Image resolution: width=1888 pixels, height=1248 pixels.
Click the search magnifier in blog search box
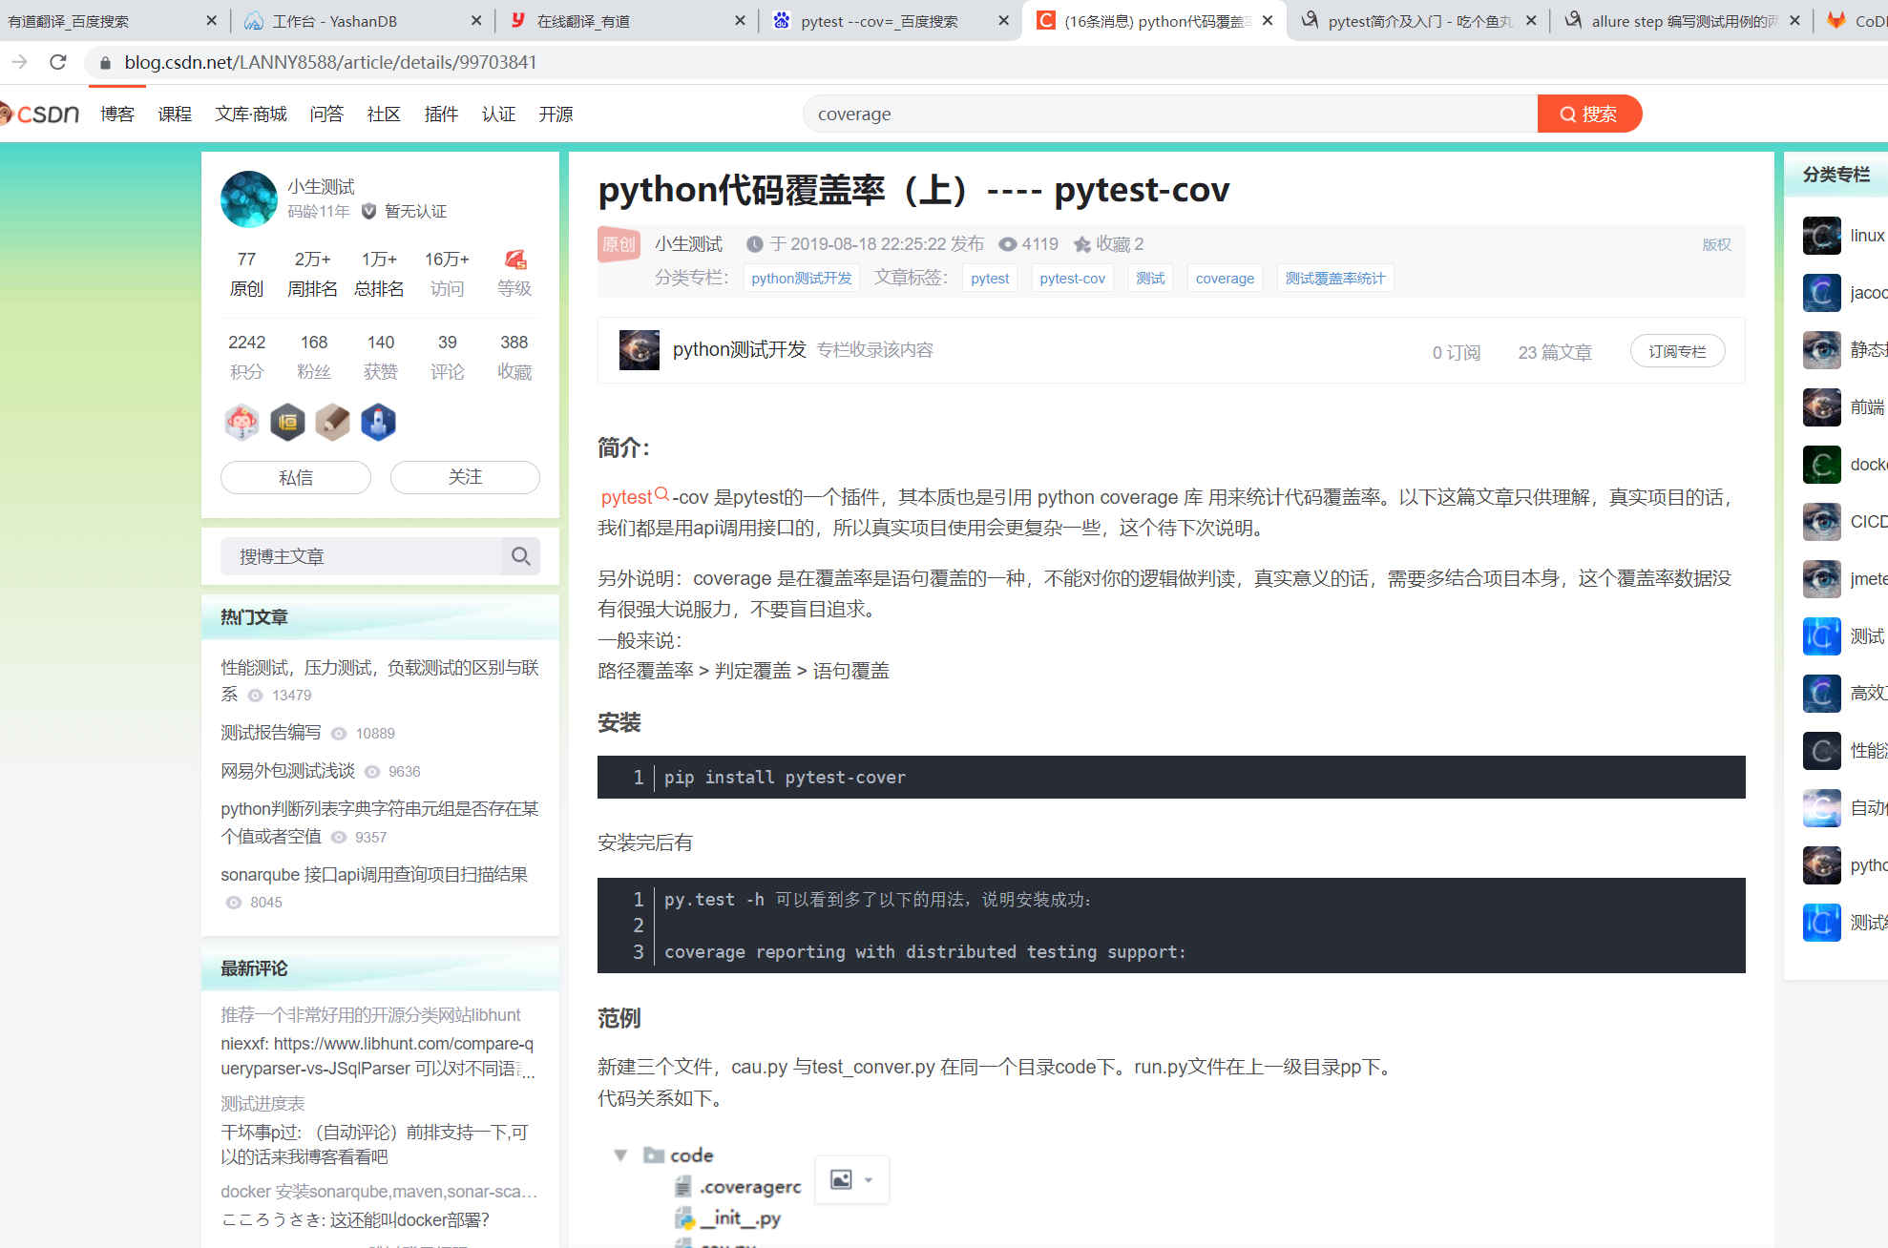click(x=520, y=556)
